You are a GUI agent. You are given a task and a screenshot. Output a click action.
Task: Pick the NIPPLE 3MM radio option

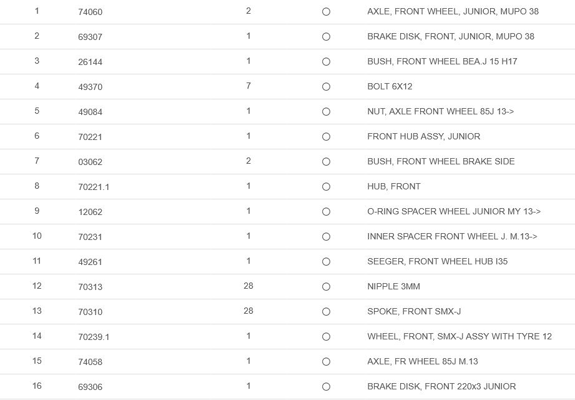tap(326, 287)
